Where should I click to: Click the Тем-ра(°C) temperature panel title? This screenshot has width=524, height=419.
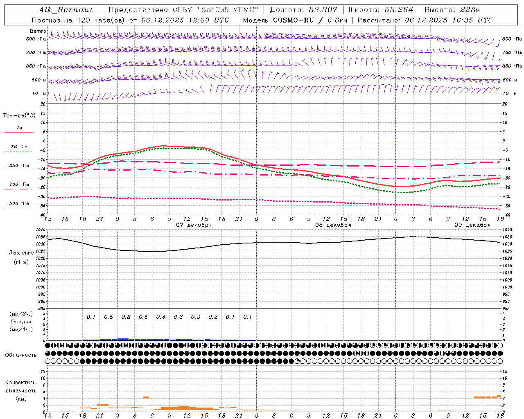tap(19, 116)
